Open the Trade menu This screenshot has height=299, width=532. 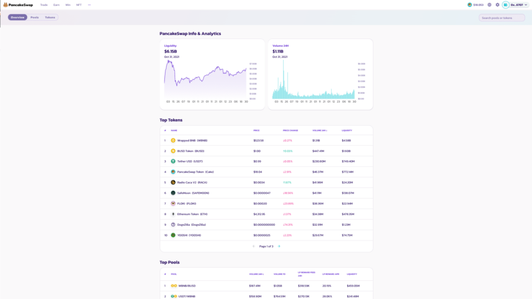coord(44,5)
